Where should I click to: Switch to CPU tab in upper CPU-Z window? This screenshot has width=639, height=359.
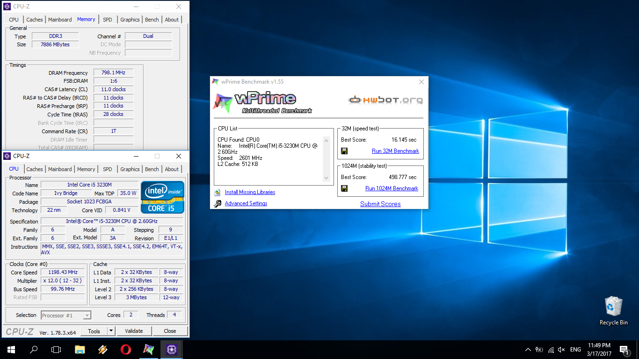tap(14, 20)
